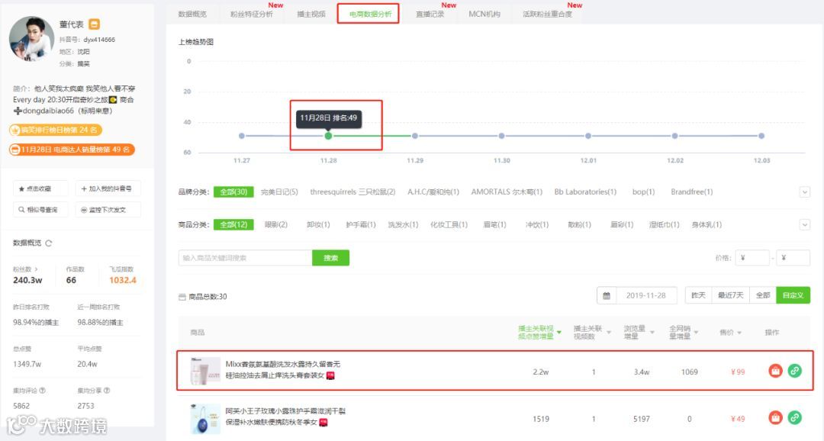Click the calendar icon beside 2019-11-28

click(607, 295)
